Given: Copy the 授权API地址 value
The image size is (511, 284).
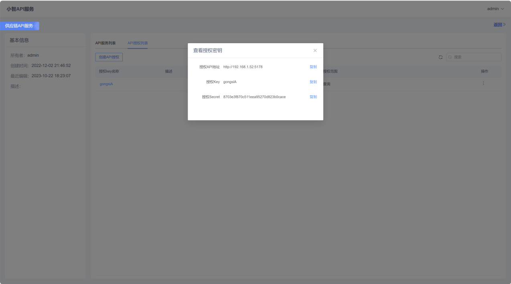Looking at the screenshot, I should coord(313,67).
